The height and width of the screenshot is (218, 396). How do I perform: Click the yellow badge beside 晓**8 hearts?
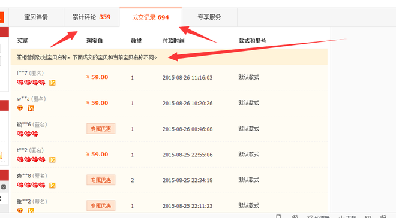point(52,185)
